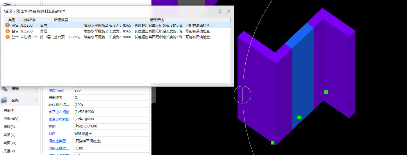Select 墙裙(U) in component list
Viewport: 407px width, 155px height.
[9, 135]
